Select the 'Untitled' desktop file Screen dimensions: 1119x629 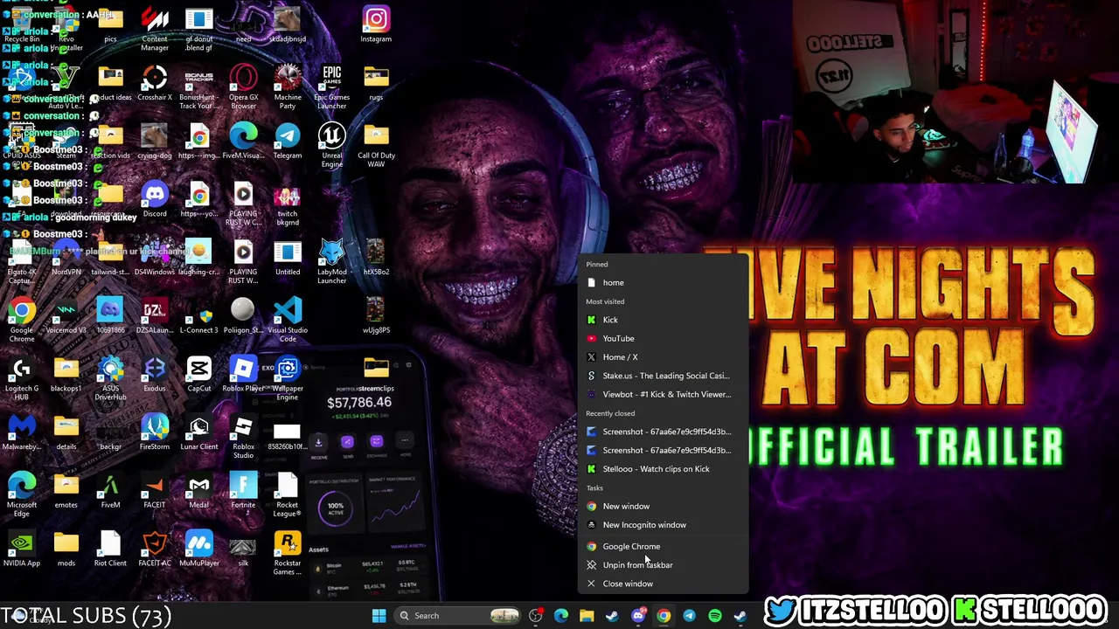point(288,259)
